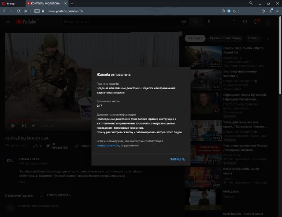Open the account avatar menu

(268, 22)
